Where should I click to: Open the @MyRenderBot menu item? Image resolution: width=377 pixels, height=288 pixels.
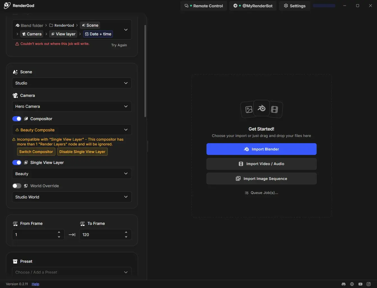(x=253, y=6)
